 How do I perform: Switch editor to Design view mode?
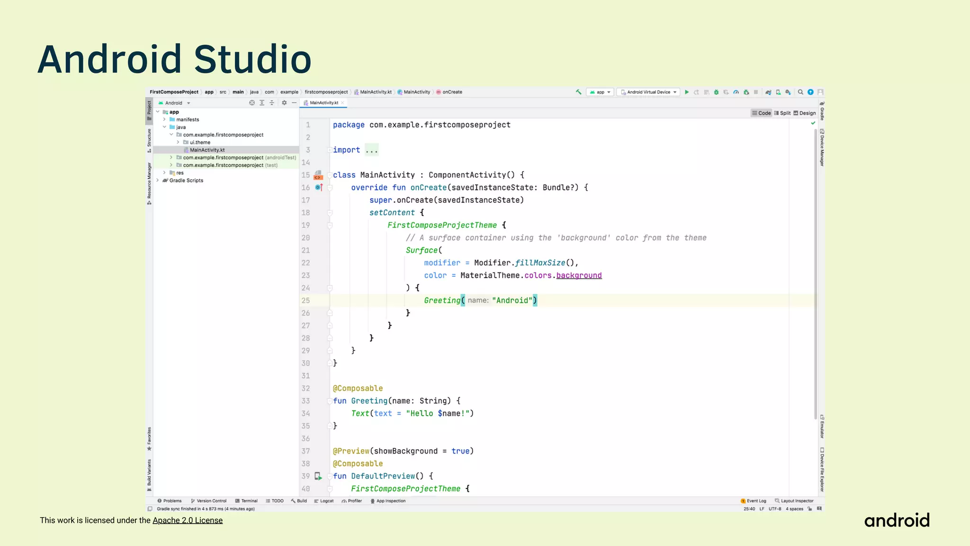pos(805,113)
